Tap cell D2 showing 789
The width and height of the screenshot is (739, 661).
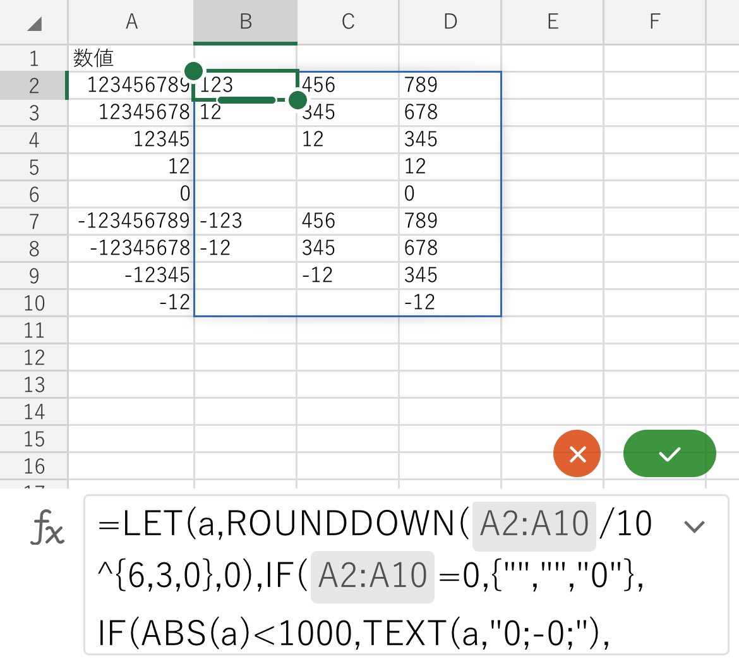click(x=450, y=85)
